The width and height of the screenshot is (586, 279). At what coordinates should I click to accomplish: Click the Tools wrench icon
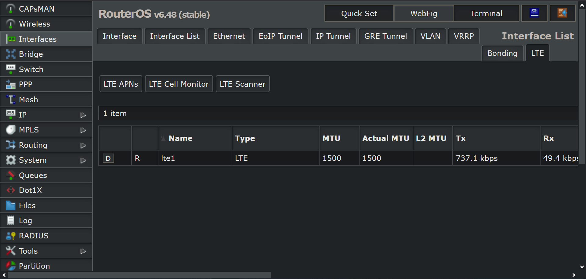[x=10, y=251]
